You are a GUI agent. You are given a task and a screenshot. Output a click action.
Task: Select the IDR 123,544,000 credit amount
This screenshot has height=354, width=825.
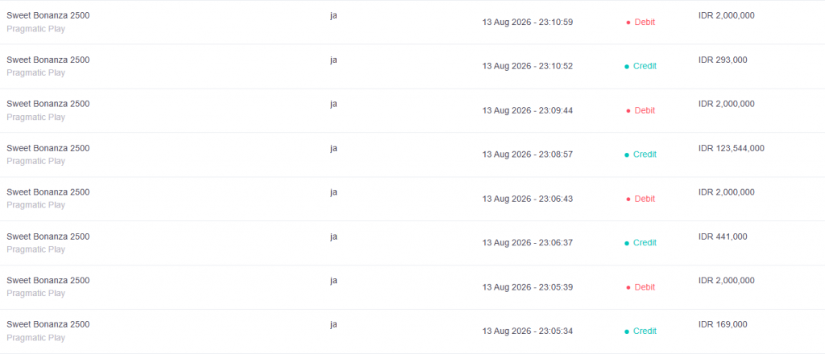click(732, 148)
